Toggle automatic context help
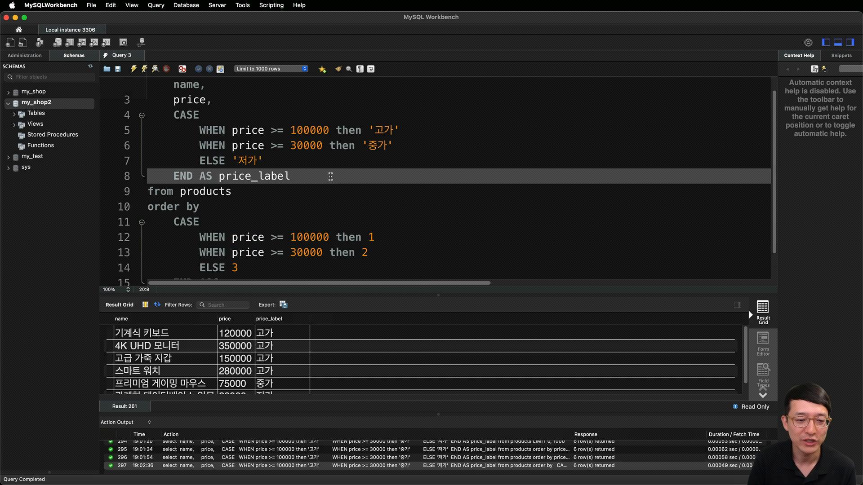 tap(824, 69)
